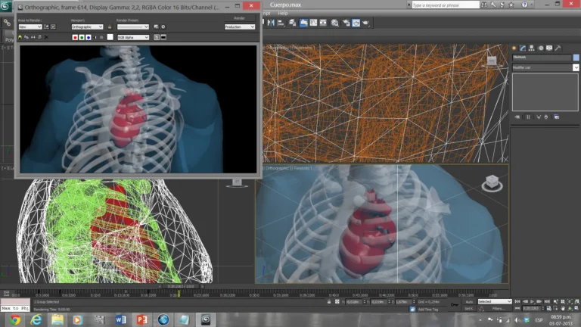This screenshot has width=581, height=327.
Task: Toggle the blue channel button
Action: [89, 37]
